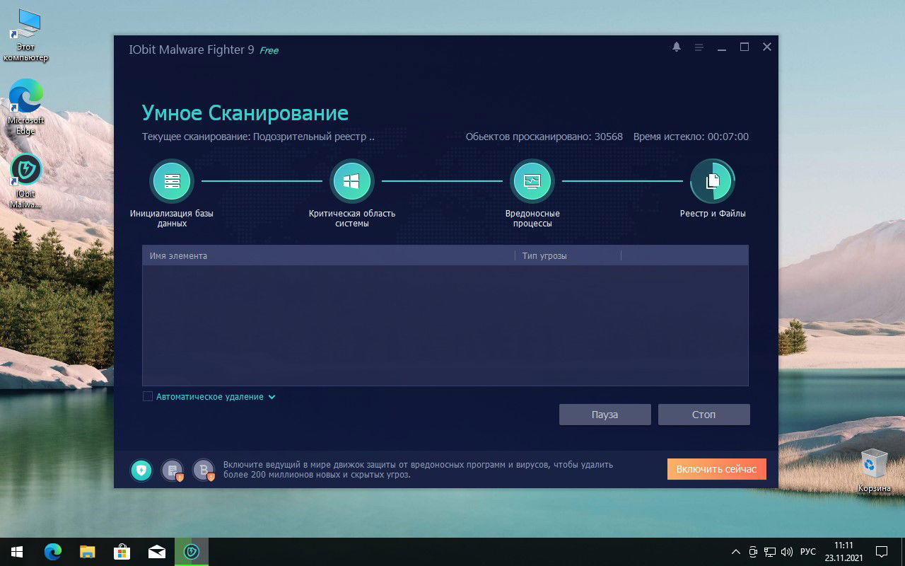Open Microsoft Edge desktop shortcut
The height and width of the screenshot is (566, 905).
pyautogui.click(x=26, y=107)
